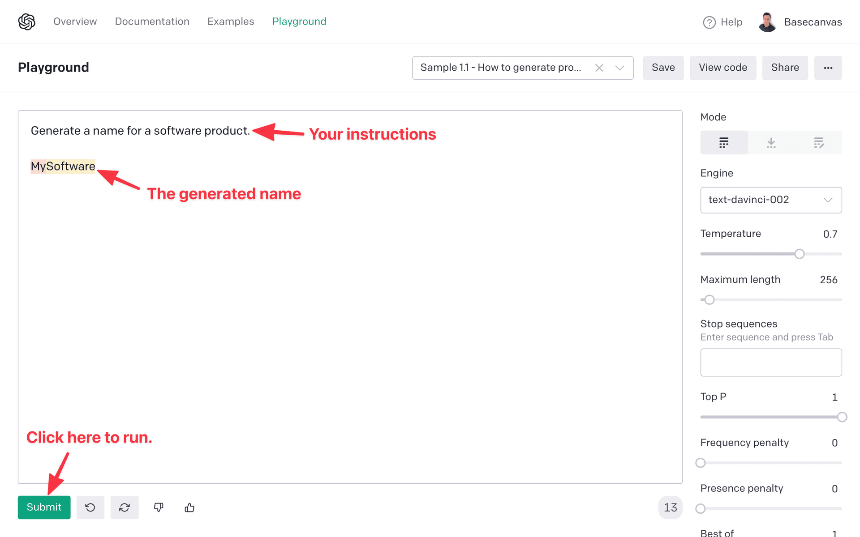
Task: Open the Engine text-davinci-002 dropdown
Action: [x=771, y=200]
